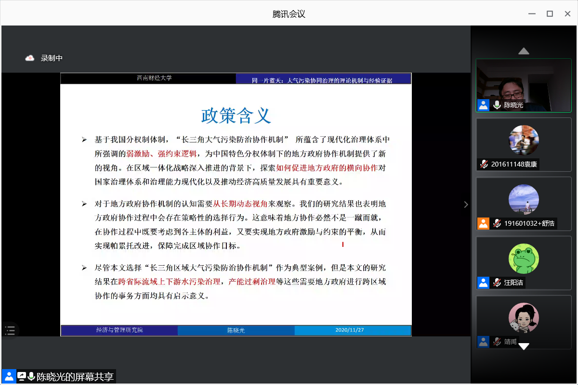Toggle the muted microphone for 汪阳洁
Viewport: 578px width, 385px height.
497,282
